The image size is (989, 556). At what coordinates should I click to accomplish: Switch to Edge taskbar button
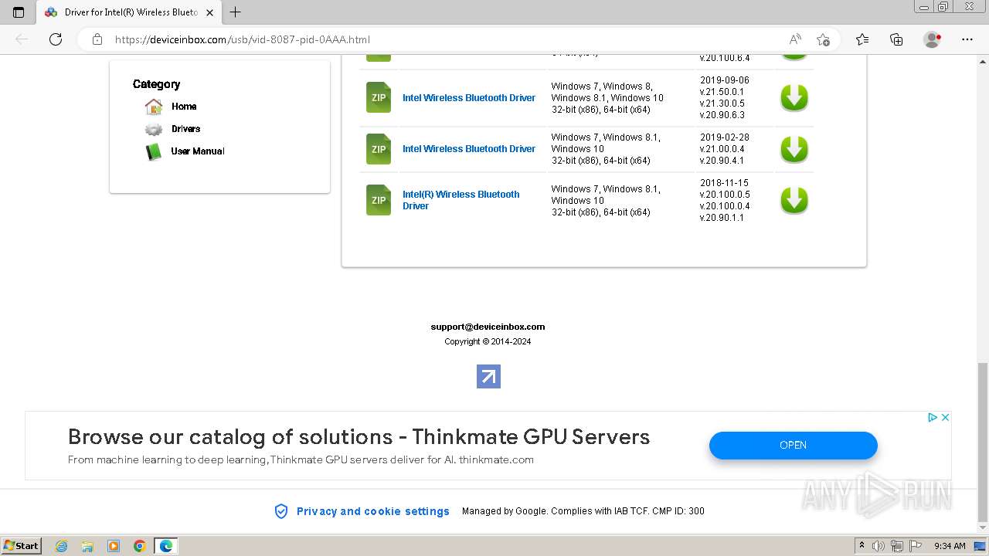point(166,546)
